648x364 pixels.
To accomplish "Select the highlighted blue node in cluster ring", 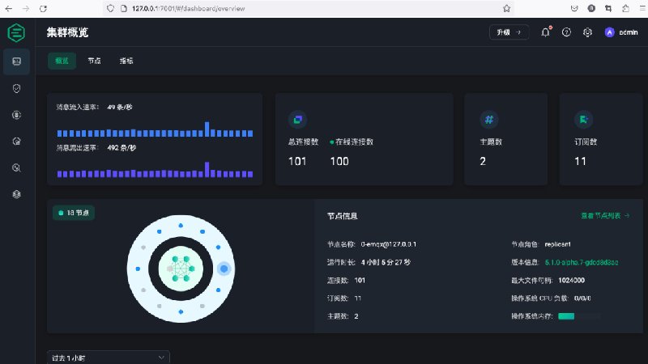I will coord(224,269).
